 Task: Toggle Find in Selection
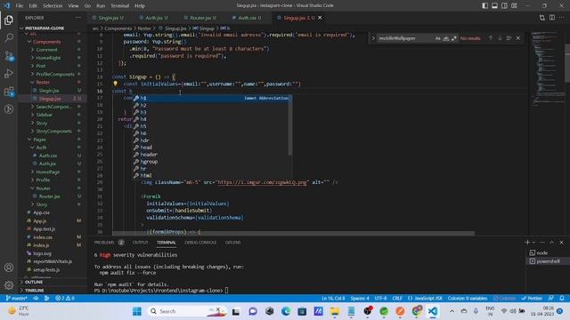509,38
